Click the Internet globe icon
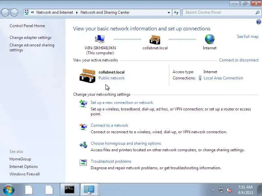Viewport: 262px width, 196px height. point(210,39)
